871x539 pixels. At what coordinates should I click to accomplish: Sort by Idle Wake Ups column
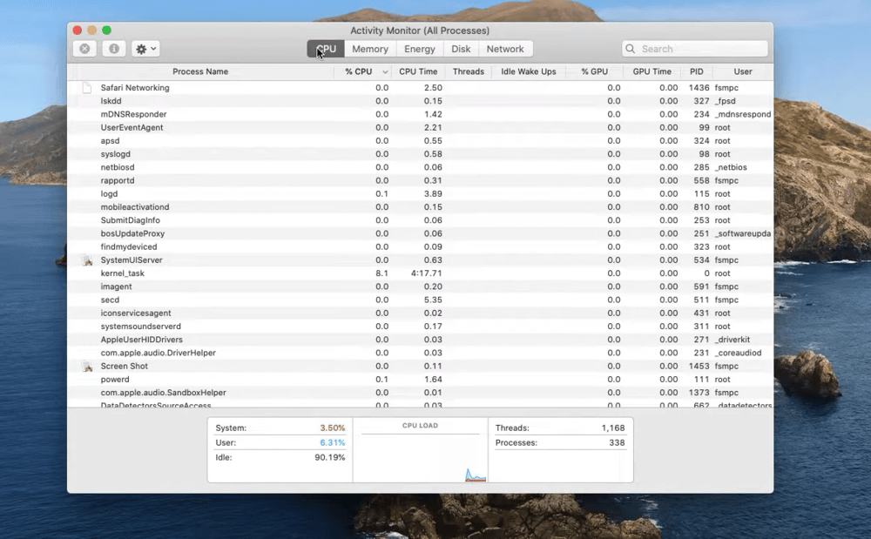[x=529, y=71]
